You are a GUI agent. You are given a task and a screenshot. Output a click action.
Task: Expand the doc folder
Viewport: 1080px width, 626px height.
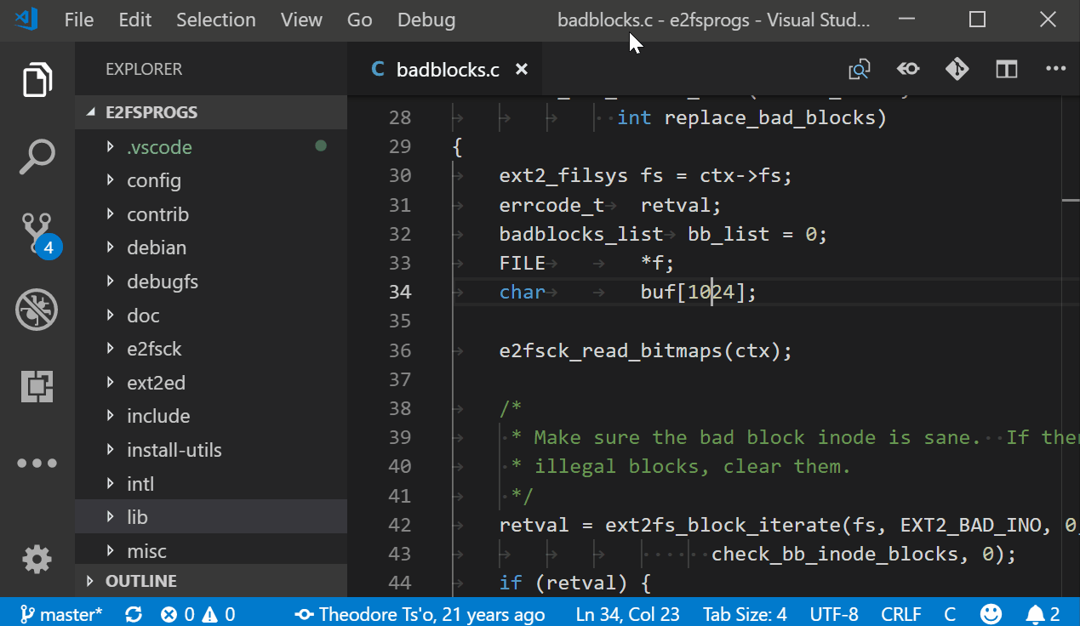pos(211,316)
